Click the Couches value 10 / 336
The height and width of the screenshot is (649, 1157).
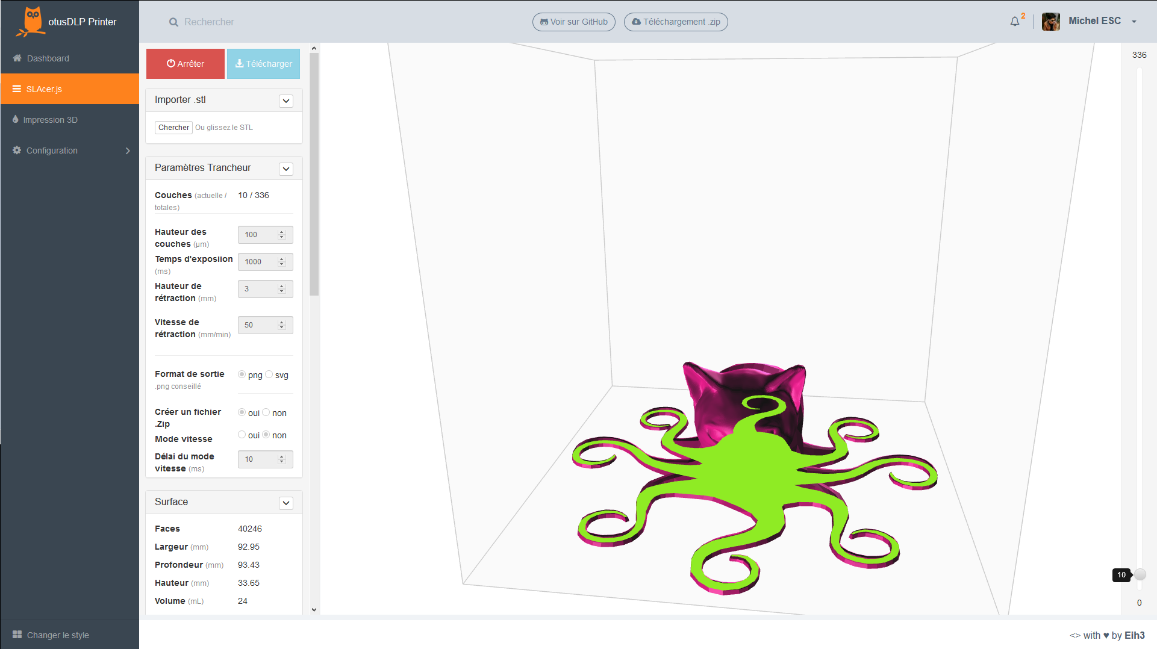click(x=254, y=196)
